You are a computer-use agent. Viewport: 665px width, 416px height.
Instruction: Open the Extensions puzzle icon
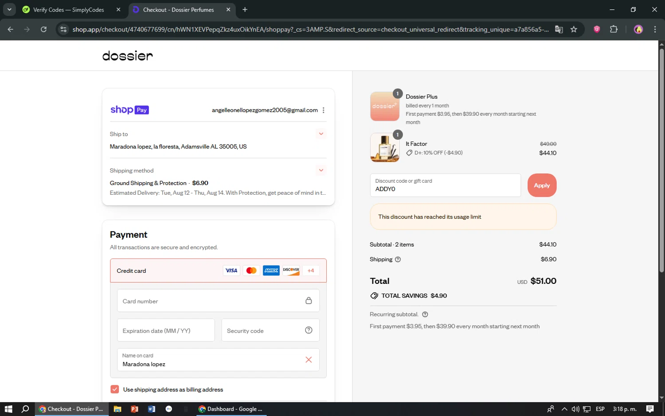point(614,29)
